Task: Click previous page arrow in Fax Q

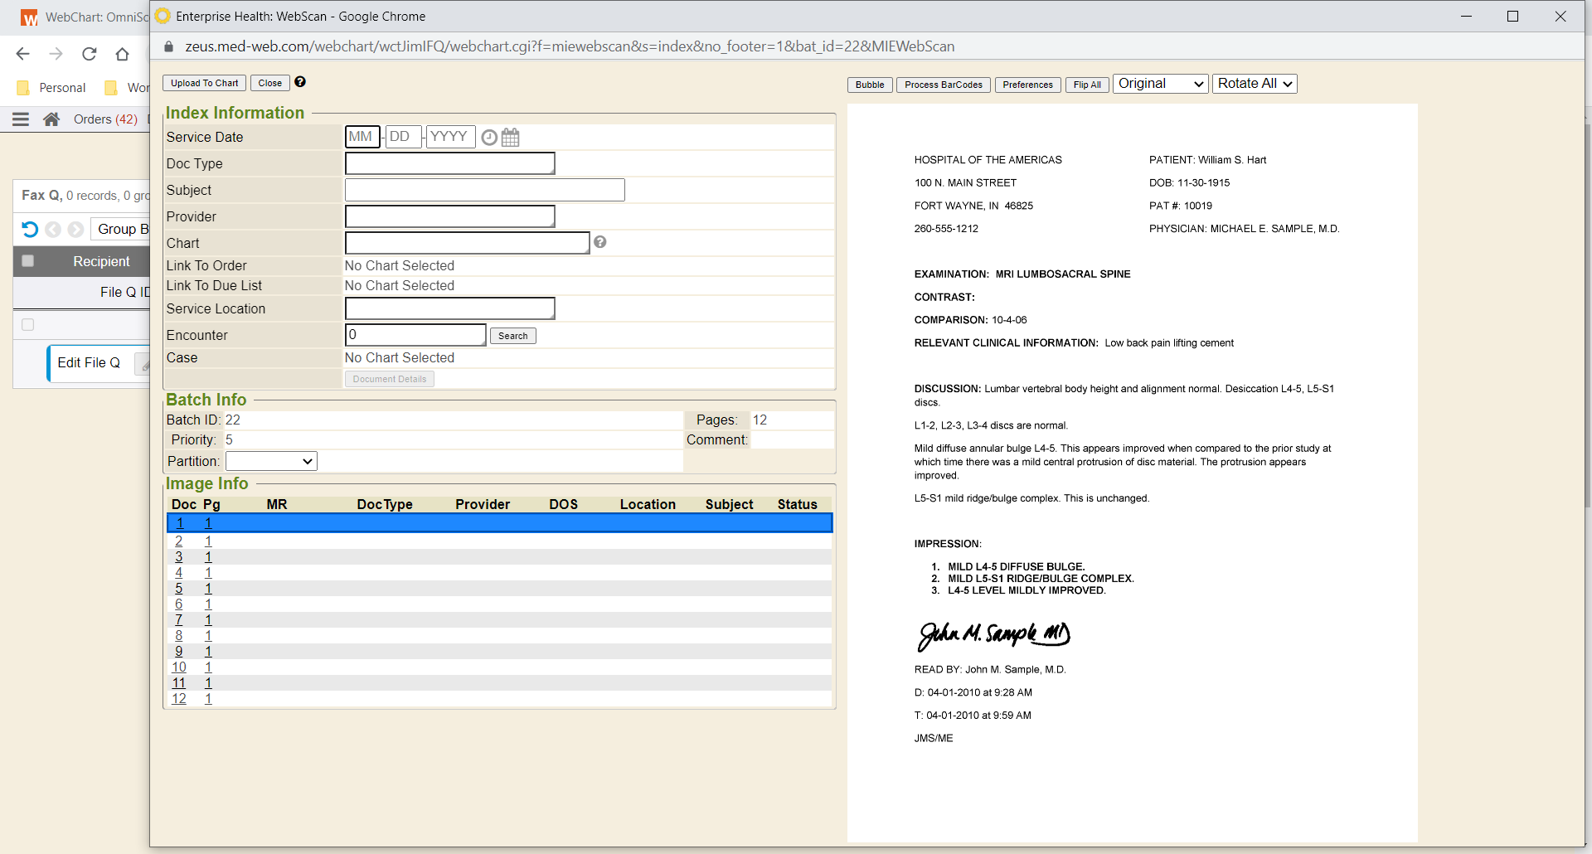Action: point(53,229)
